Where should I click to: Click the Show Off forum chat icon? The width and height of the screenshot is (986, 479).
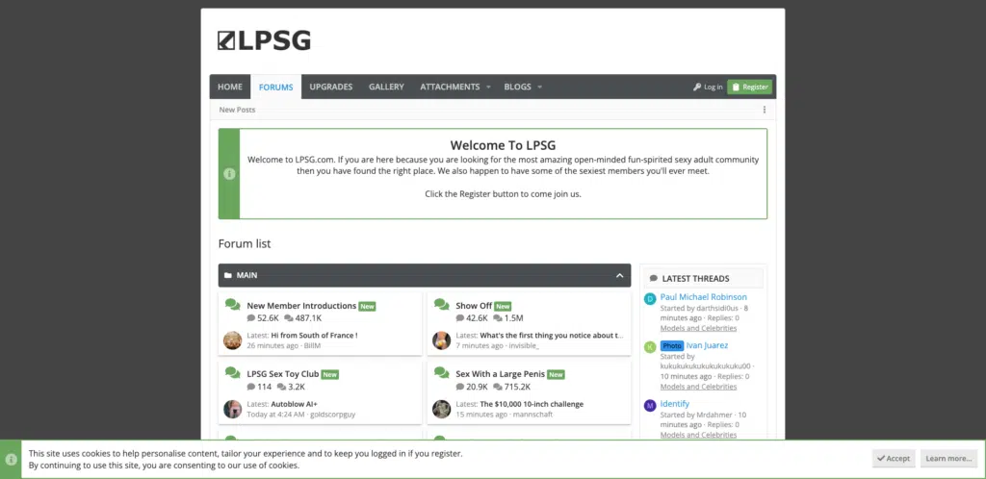tap(441, 305)
